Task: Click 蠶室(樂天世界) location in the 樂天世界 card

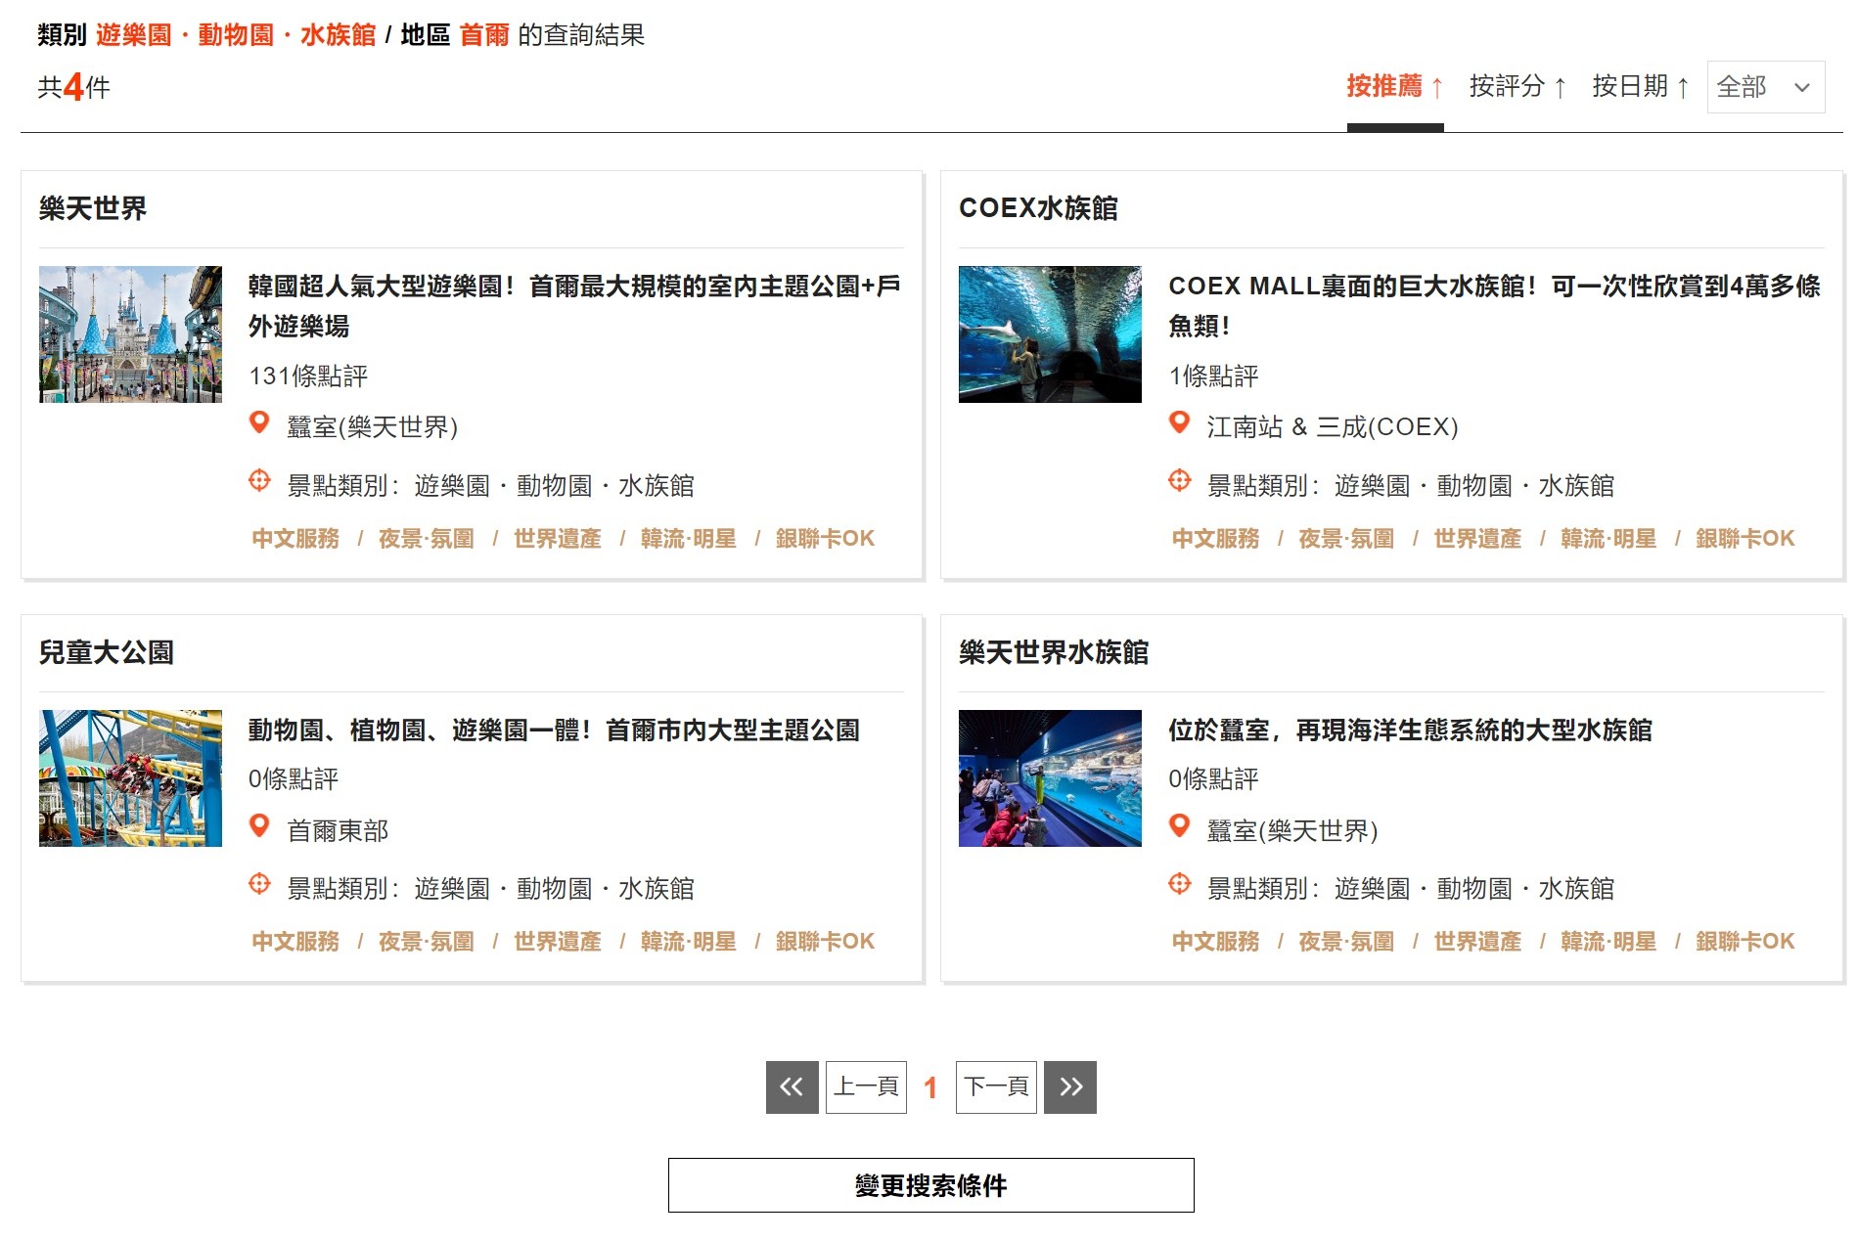Action: click(x=373, y=427)
